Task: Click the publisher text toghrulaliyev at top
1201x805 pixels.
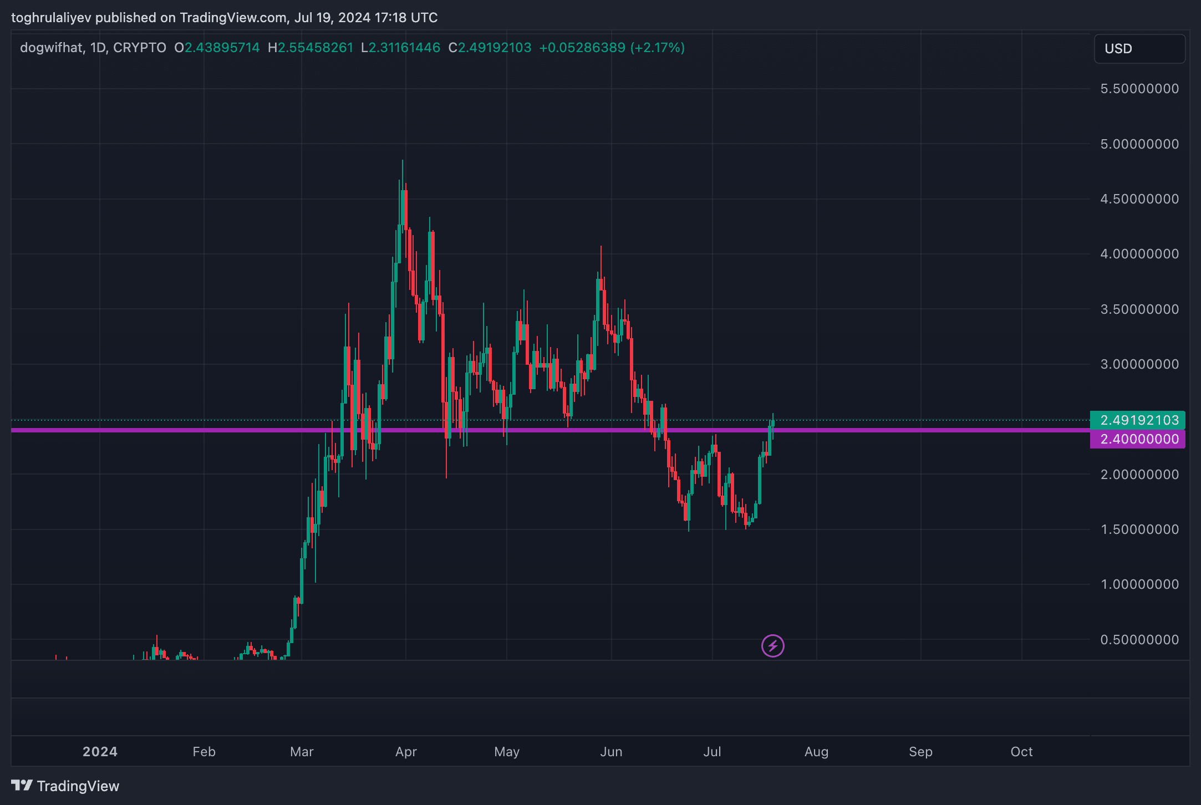Action: pos(52,18)
